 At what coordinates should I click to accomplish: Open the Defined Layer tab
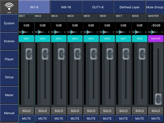(130, 7)
